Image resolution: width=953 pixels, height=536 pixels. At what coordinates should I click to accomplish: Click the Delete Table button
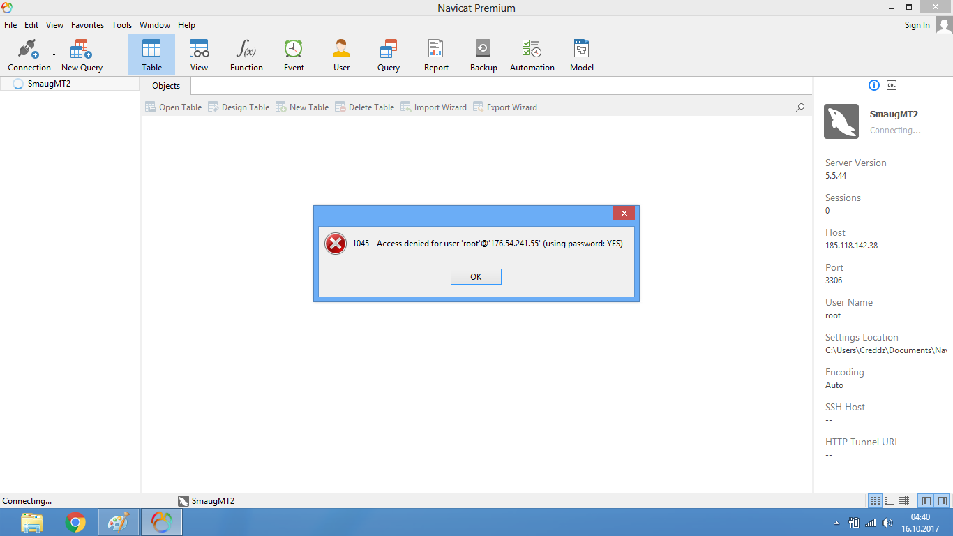tap(365, 107)
